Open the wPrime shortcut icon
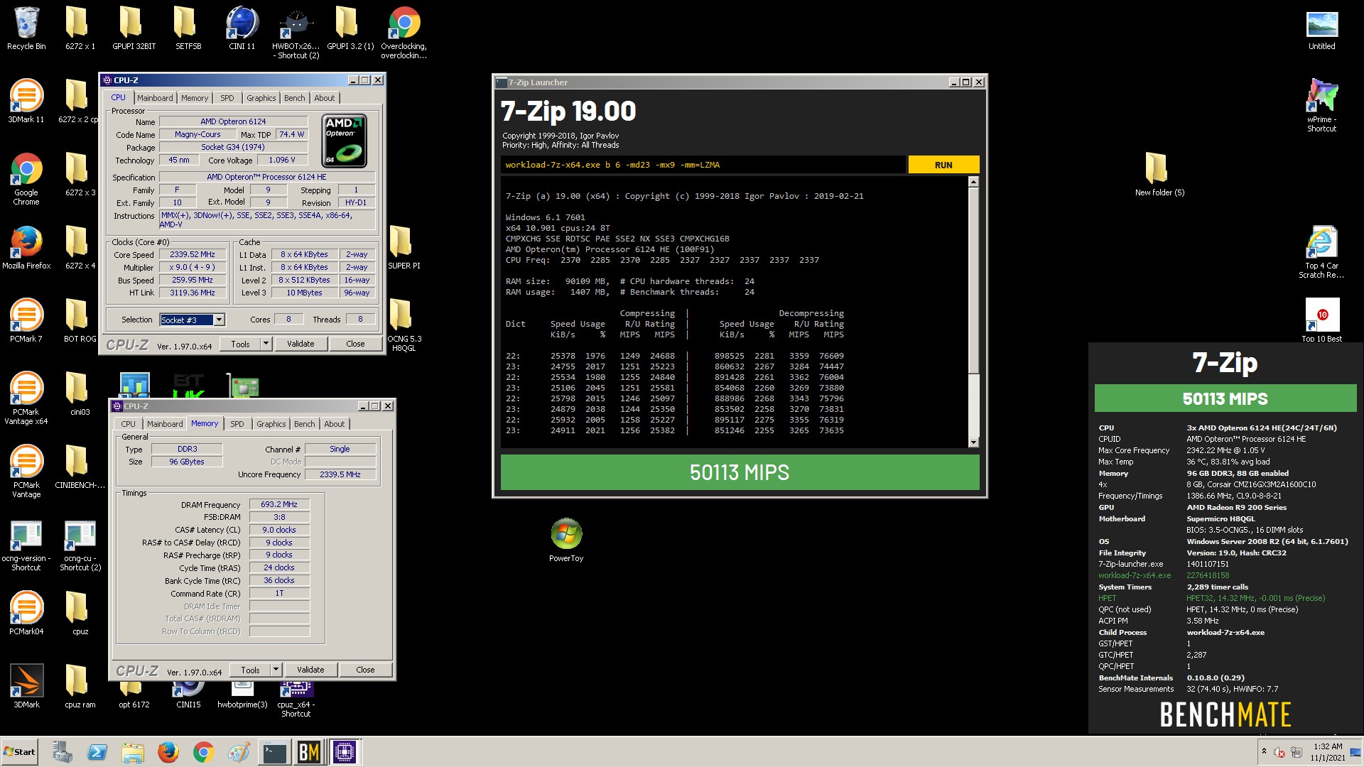This screenshot has width=1364, height=767. 1321,106
